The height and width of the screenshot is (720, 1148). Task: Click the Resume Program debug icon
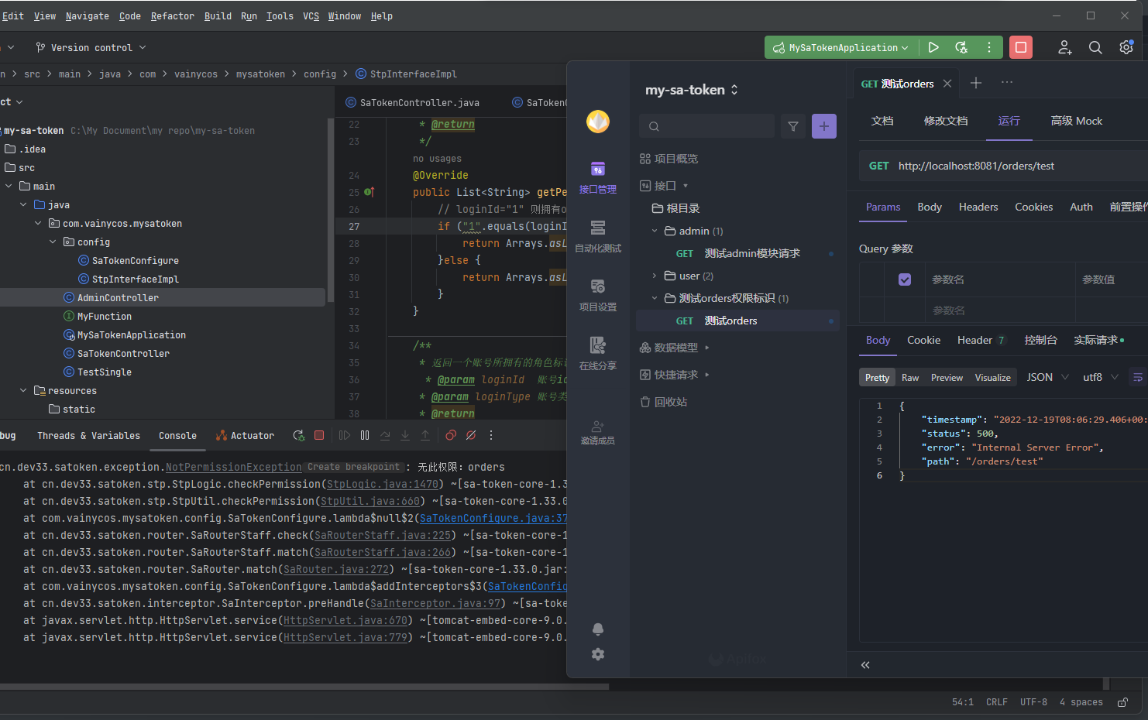tap(345, 435)
